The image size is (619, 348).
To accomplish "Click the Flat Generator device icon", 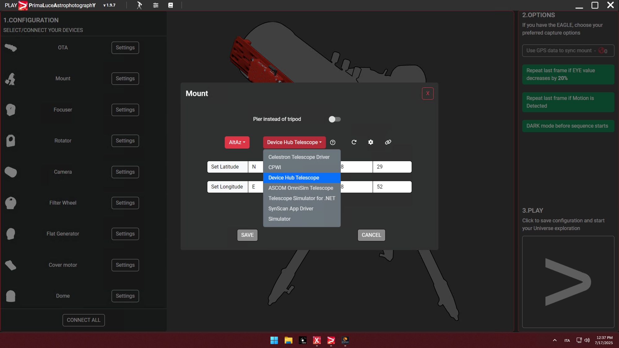I will [x=11, y=234].
